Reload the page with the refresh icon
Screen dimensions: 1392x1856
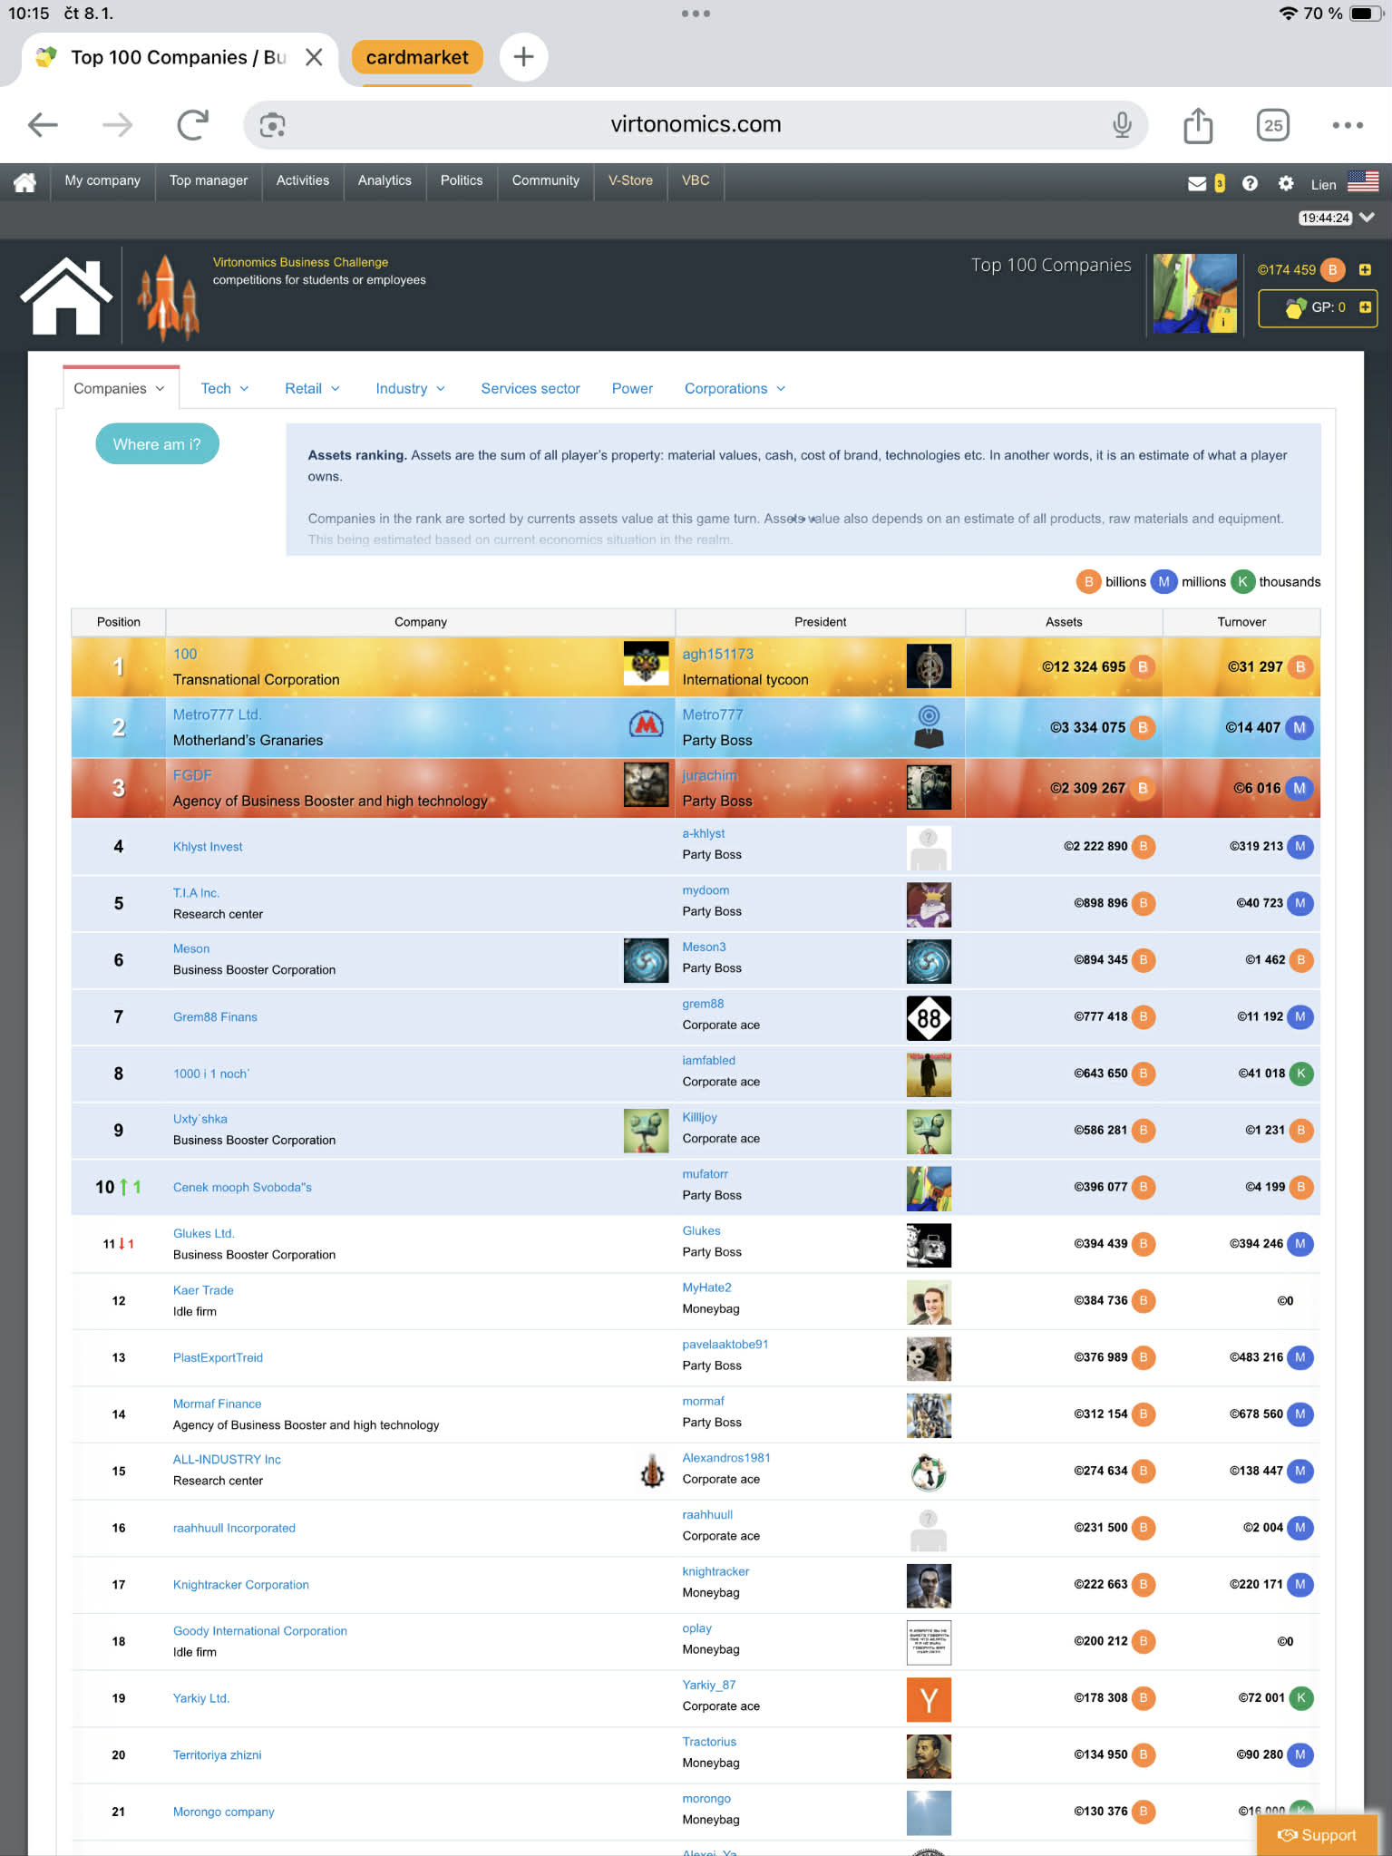point(192,125)
